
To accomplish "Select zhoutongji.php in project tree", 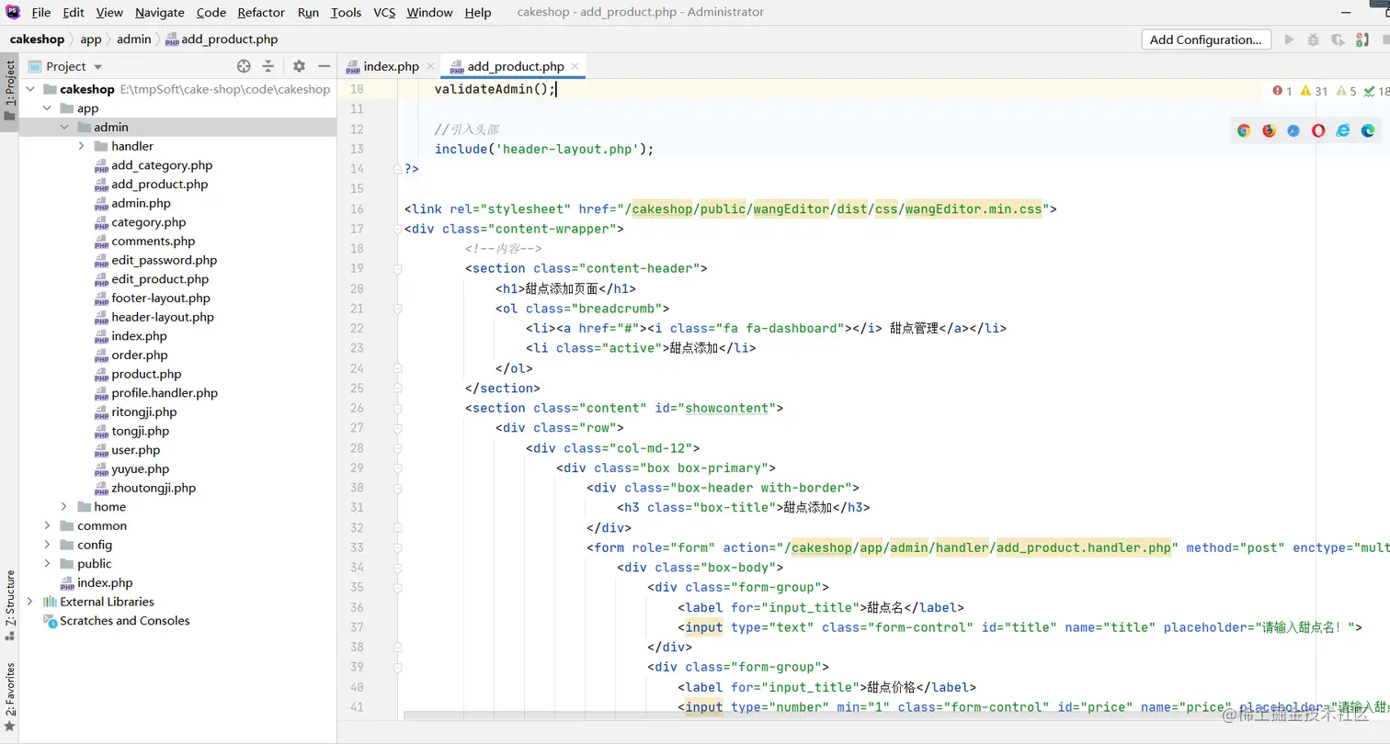I will tap(154, 488).
